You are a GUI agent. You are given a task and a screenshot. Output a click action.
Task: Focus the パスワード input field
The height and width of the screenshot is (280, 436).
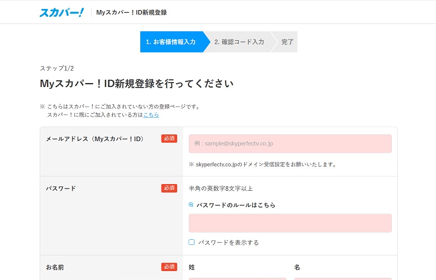point(290,223)
